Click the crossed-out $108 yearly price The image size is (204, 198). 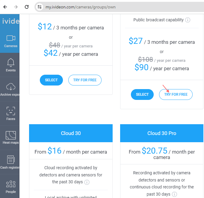[146, 60]
